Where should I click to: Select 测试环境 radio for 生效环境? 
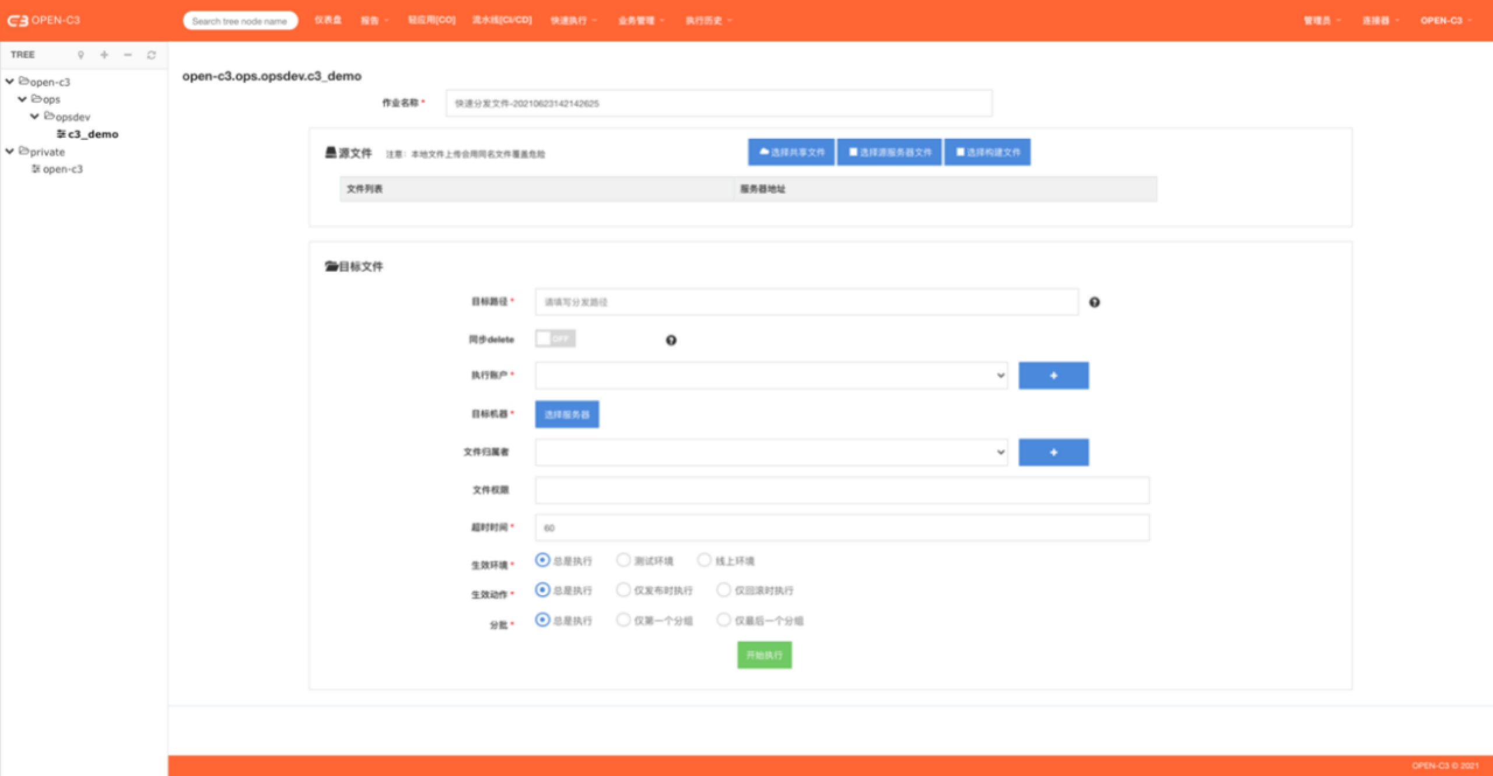623,561
